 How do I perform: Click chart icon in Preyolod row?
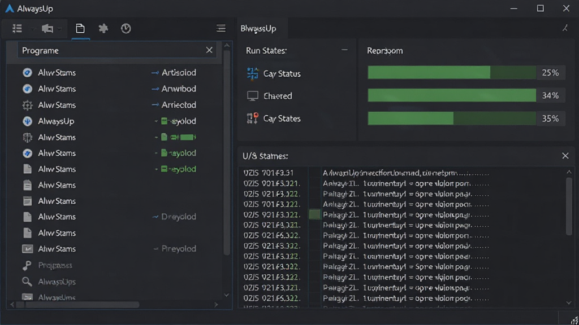pyautogui.click(x=27, y=249)
